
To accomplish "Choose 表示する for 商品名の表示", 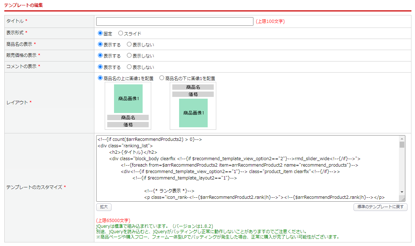I will pos(100,45).
